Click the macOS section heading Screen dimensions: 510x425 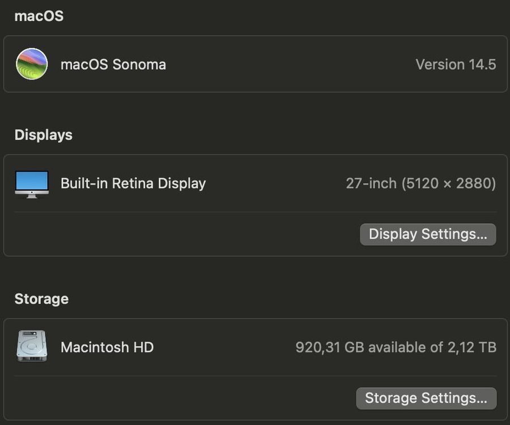tap(39, 16)
